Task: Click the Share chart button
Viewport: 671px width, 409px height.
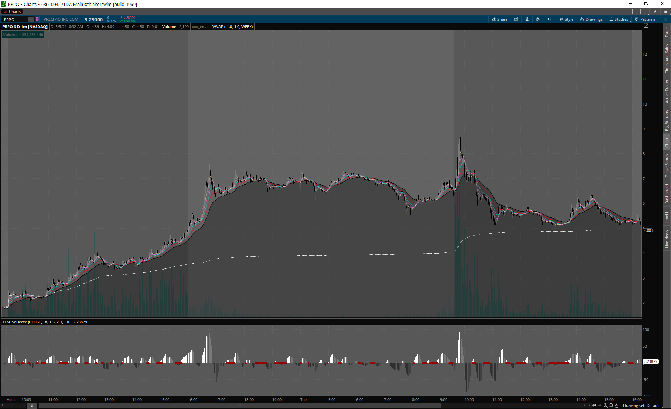Action: tap(499, 19)
